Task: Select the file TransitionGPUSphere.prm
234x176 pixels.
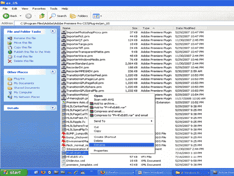Action: point(84,87)
